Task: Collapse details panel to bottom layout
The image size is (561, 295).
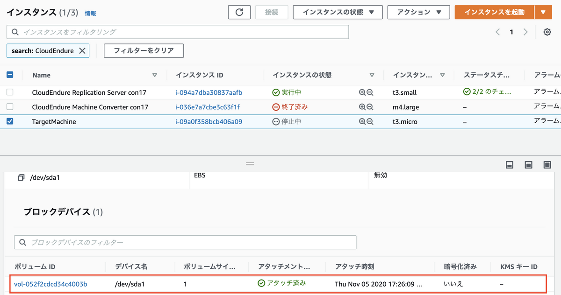Action: [510, 165]
